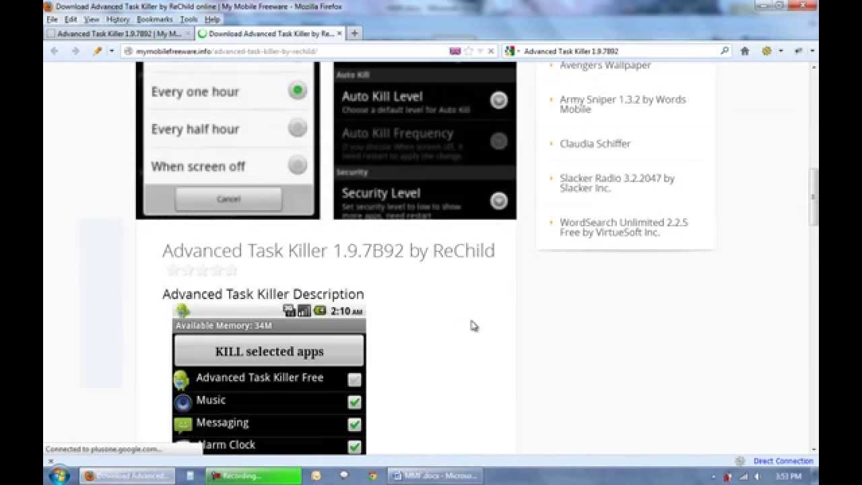This screenshot has width=862, height=485.
Task: Click the Cancel button in the screenshot
Action: pos(228,199)
